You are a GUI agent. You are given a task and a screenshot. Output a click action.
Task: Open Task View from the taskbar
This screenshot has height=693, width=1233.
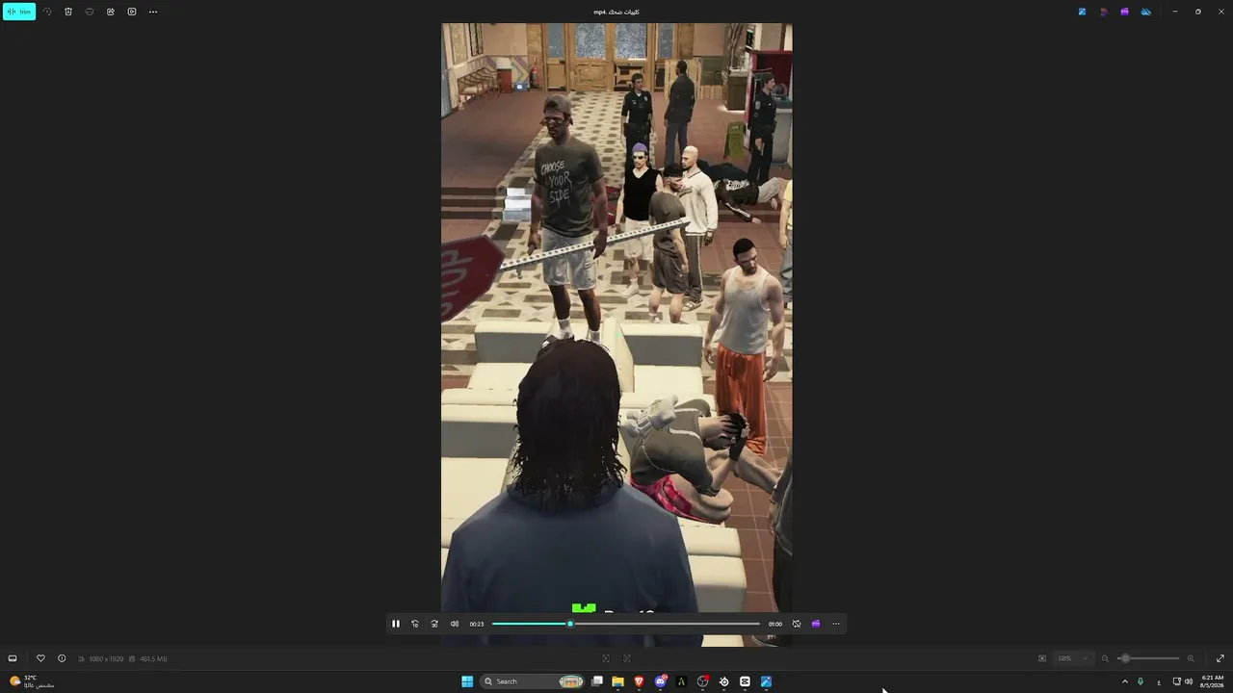pos(597,681)
